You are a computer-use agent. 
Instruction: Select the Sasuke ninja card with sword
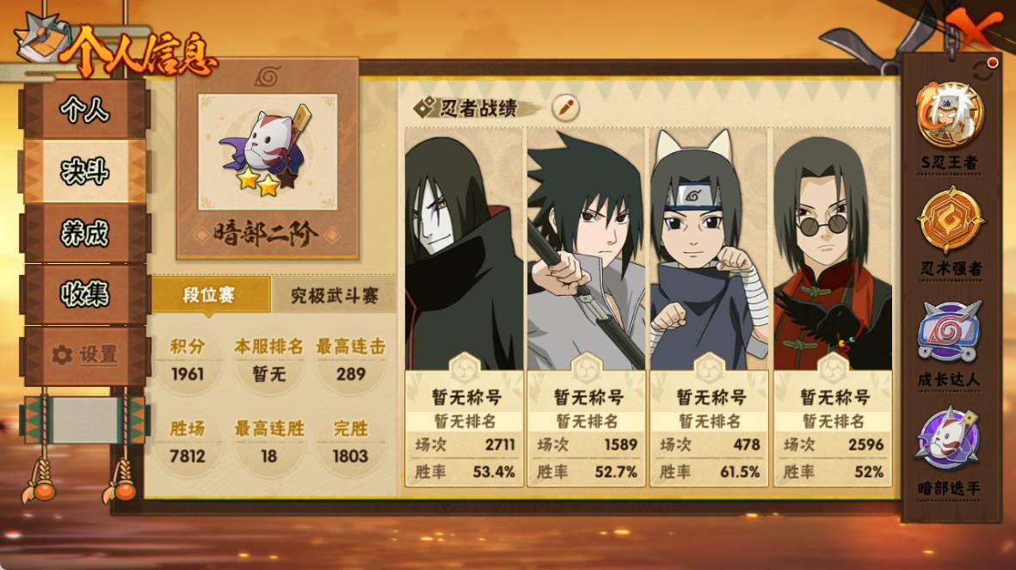[x=587, y=306]
